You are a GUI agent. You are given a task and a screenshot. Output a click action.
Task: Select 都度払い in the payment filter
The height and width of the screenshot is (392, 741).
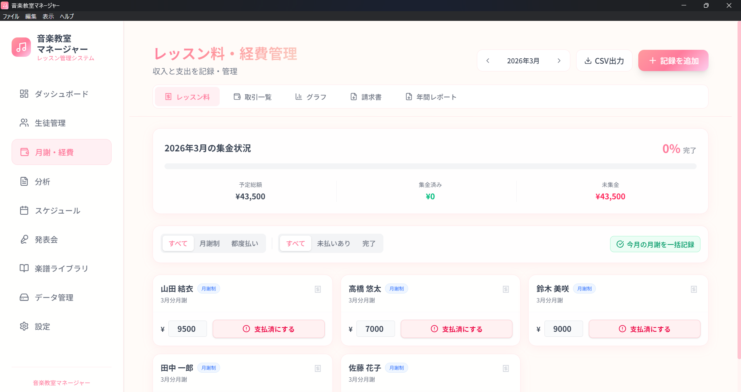[244, 243]
